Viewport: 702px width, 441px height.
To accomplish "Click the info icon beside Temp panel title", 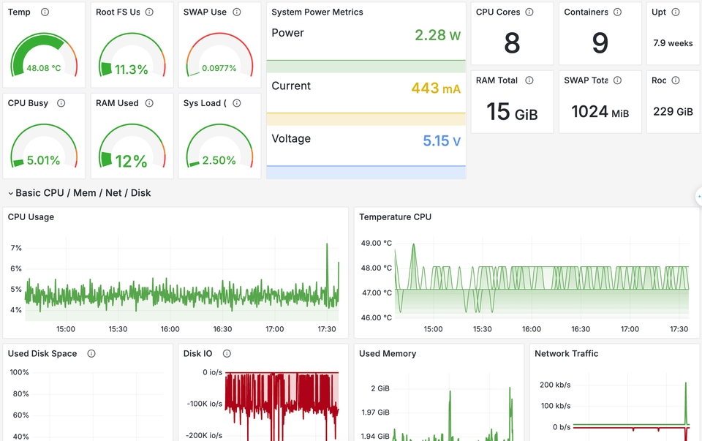I will [45, 12].
